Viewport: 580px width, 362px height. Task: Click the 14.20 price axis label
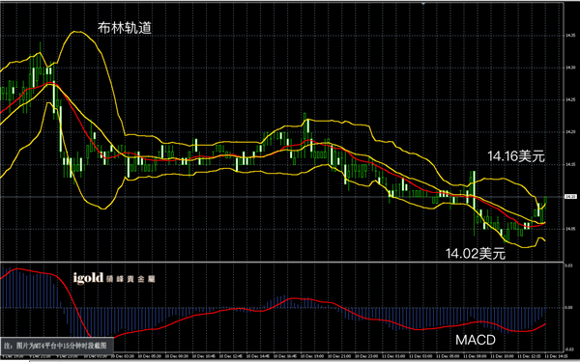[569, 132]
